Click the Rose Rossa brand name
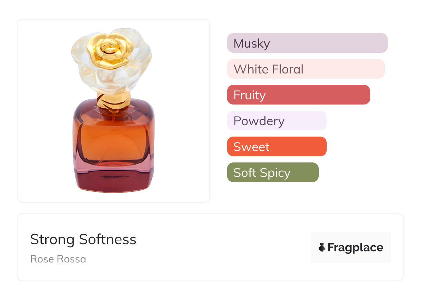Image resolution: width=421 pixels, height=298 pixels. (x=58, y=259)
